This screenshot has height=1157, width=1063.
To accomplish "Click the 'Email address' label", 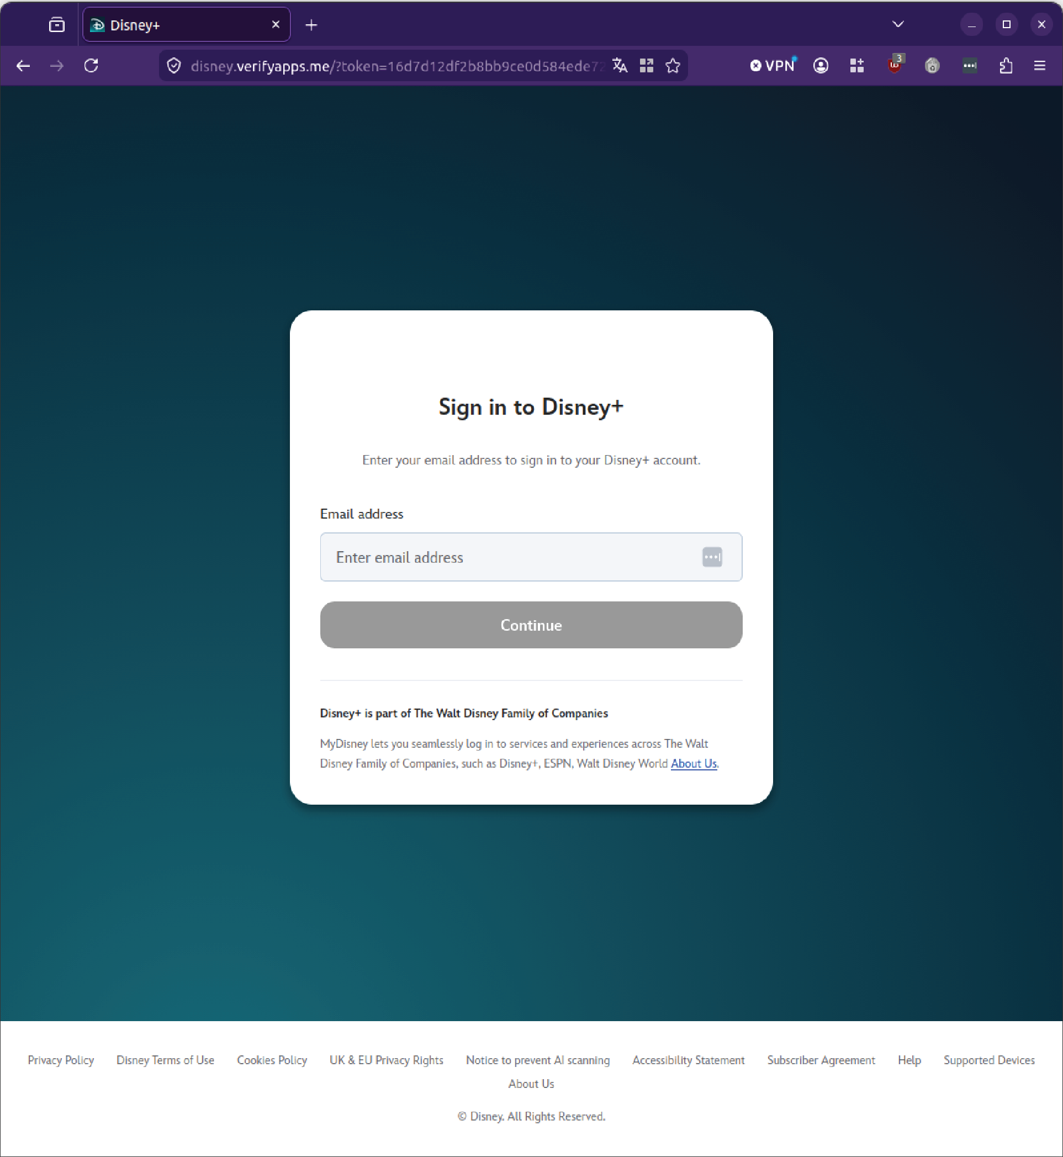I will pyautogui.click(x=361, y=514).
